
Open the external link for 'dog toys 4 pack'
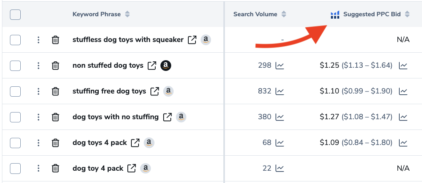[x=135, y=143]
